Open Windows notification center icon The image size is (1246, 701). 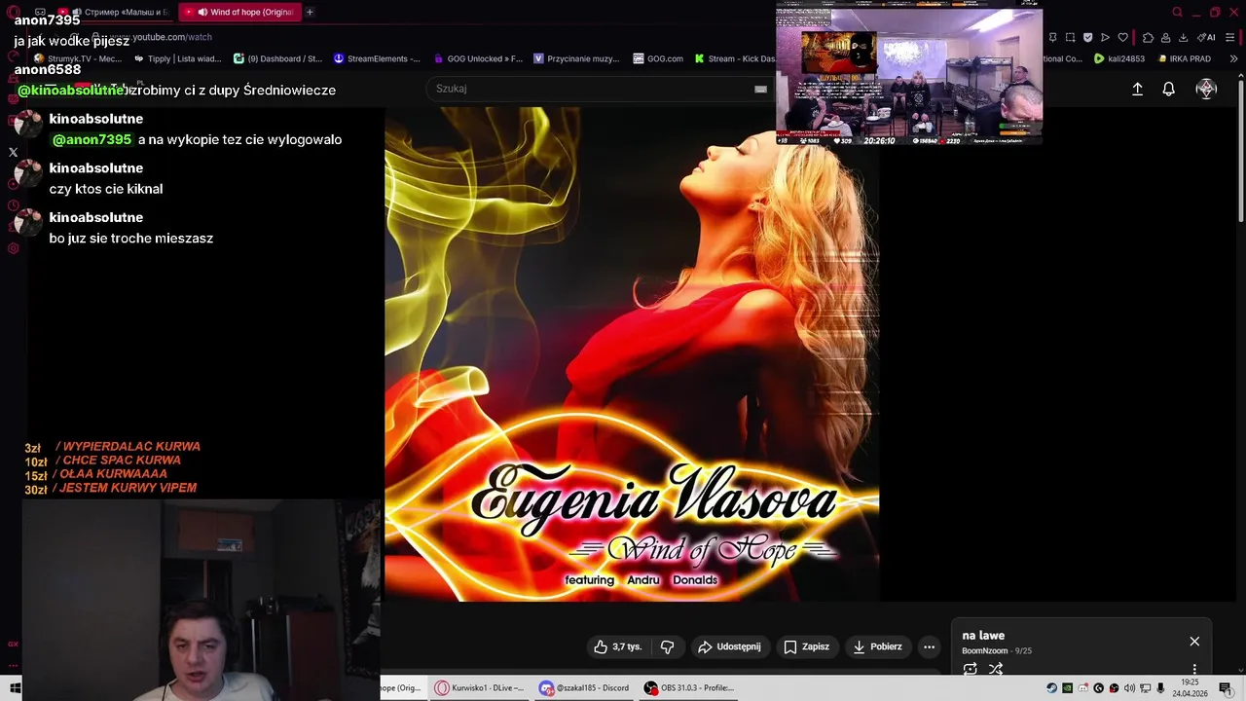[1225, 688]
